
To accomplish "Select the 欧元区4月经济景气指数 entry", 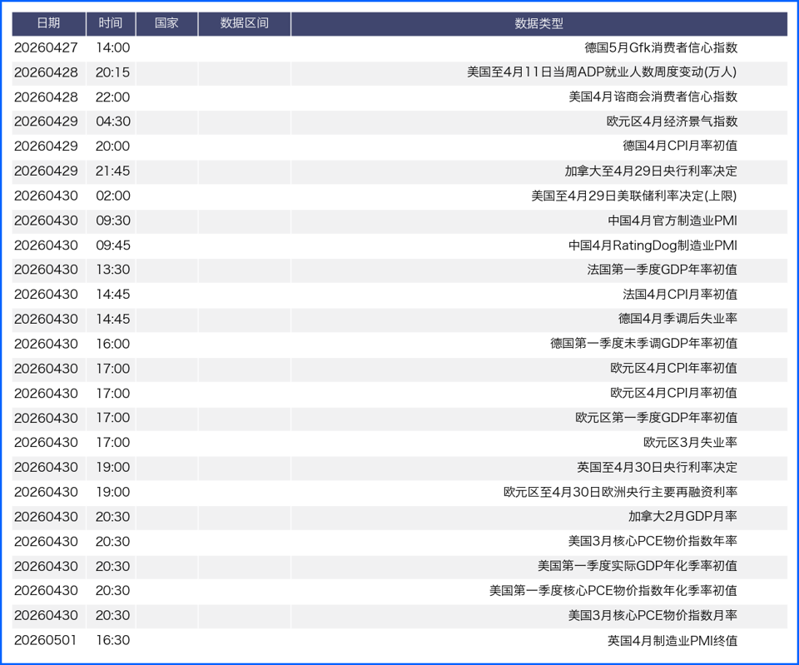I will click(x=672, y=122).
